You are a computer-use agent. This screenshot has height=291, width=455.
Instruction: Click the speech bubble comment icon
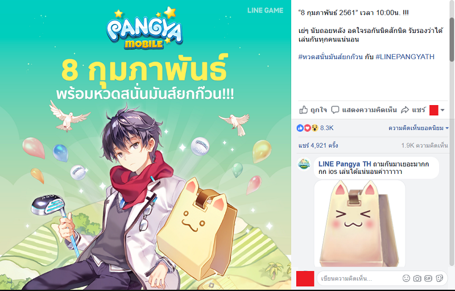click(x=335, y=110)
